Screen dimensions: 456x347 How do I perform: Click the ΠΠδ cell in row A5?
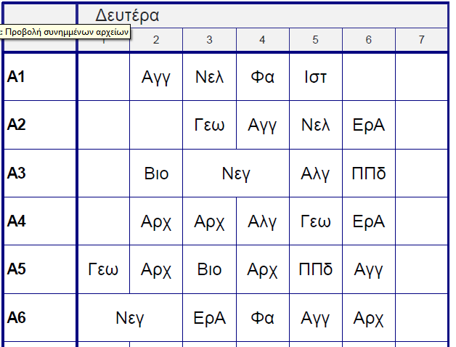(x=315, y=269)
